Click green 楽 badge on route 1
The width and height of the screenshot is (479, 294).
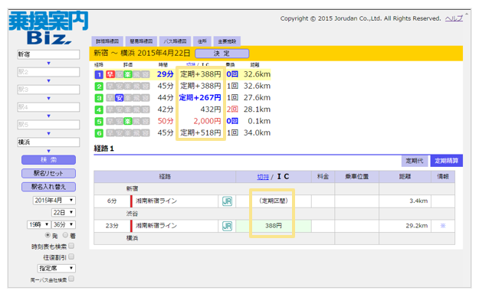pyautogui.click(x=128, y=74)
